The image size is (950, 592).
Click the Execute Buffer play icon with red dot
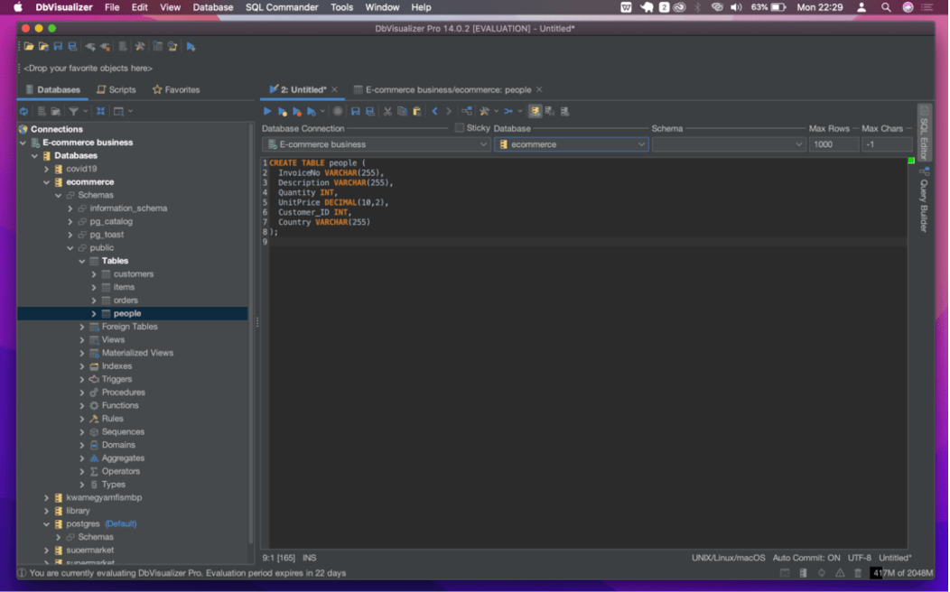(x=297, y=111)
